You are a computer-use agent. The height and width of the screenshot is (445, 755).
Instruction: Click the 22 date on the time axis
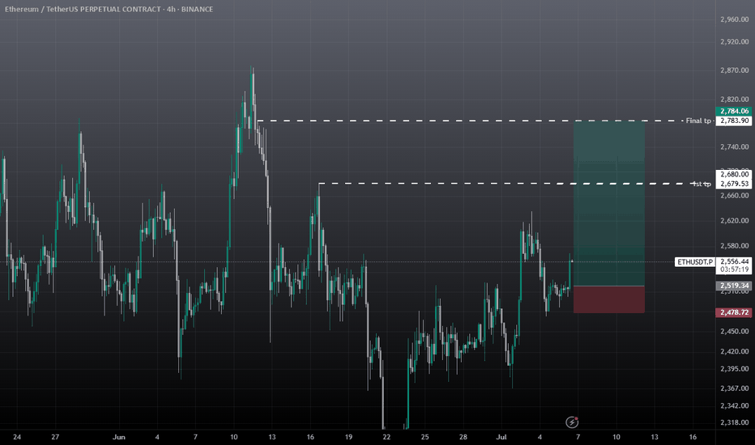click(x=386, y=437)
